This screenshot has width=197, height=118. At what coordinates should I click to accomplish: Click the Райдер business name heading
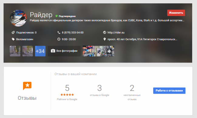point(41,15)
